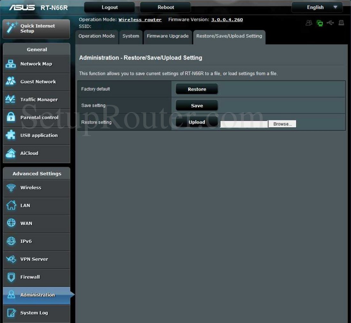The width and height of the screenshot is (351, 323).
Task: Click the Logout button
Action: 109,7
